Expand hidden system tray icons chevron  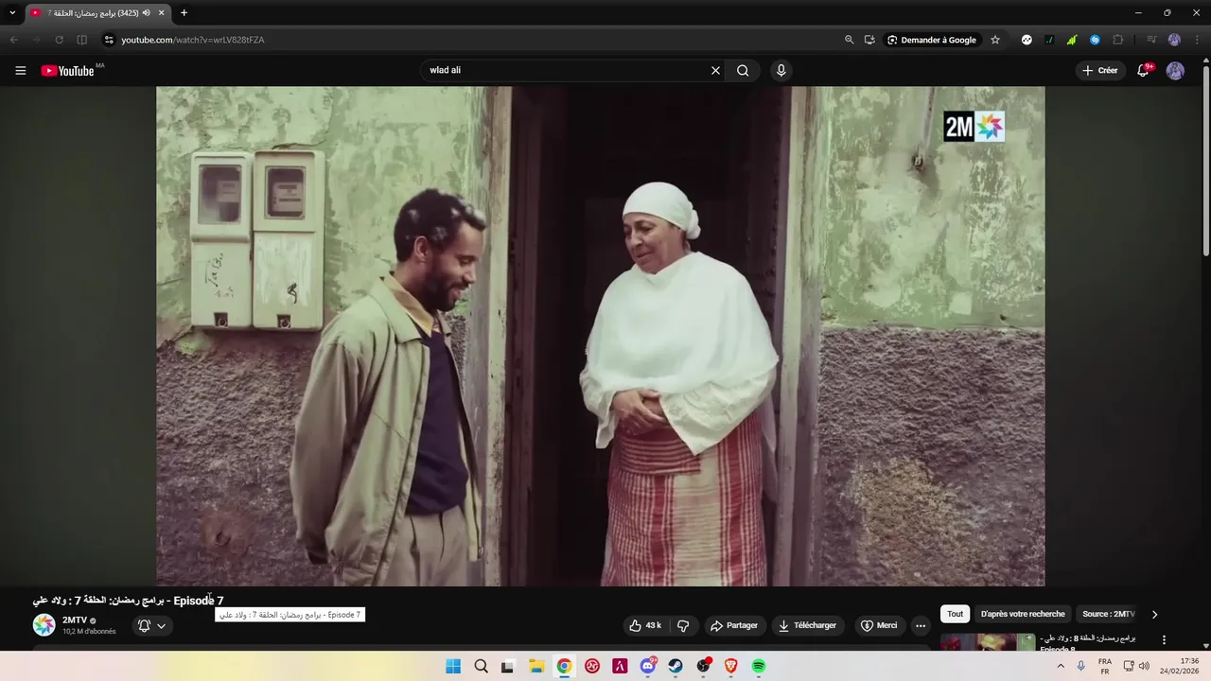point(1061,666)
